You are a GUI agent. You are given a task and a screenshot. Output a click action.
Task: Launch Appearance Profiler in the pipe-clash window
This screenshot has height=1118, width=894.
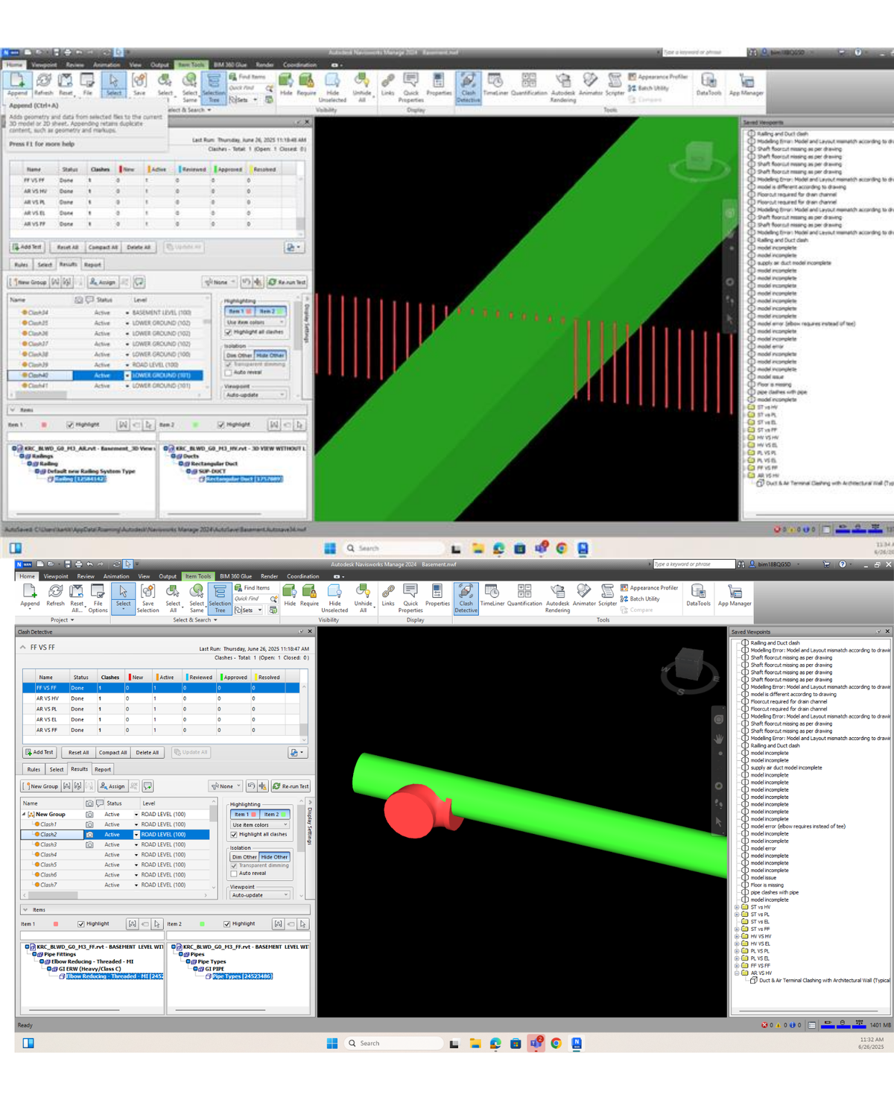(649, 588)
